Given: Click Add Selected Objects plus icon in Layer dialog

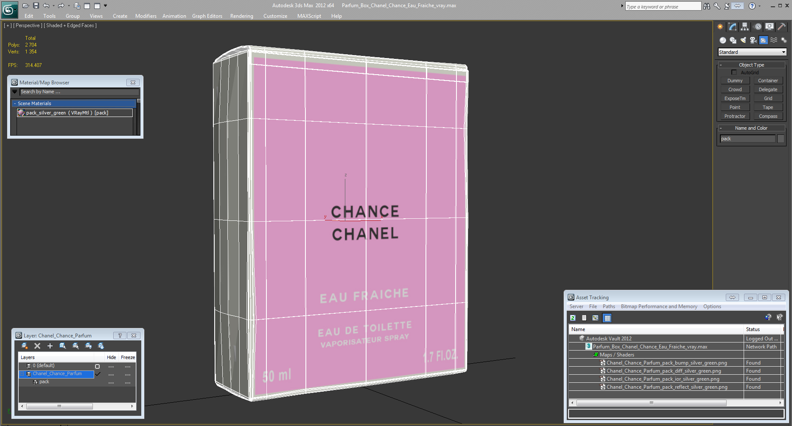Looking at the screenshot, I should pyautogui.click(x=50, y=346).
